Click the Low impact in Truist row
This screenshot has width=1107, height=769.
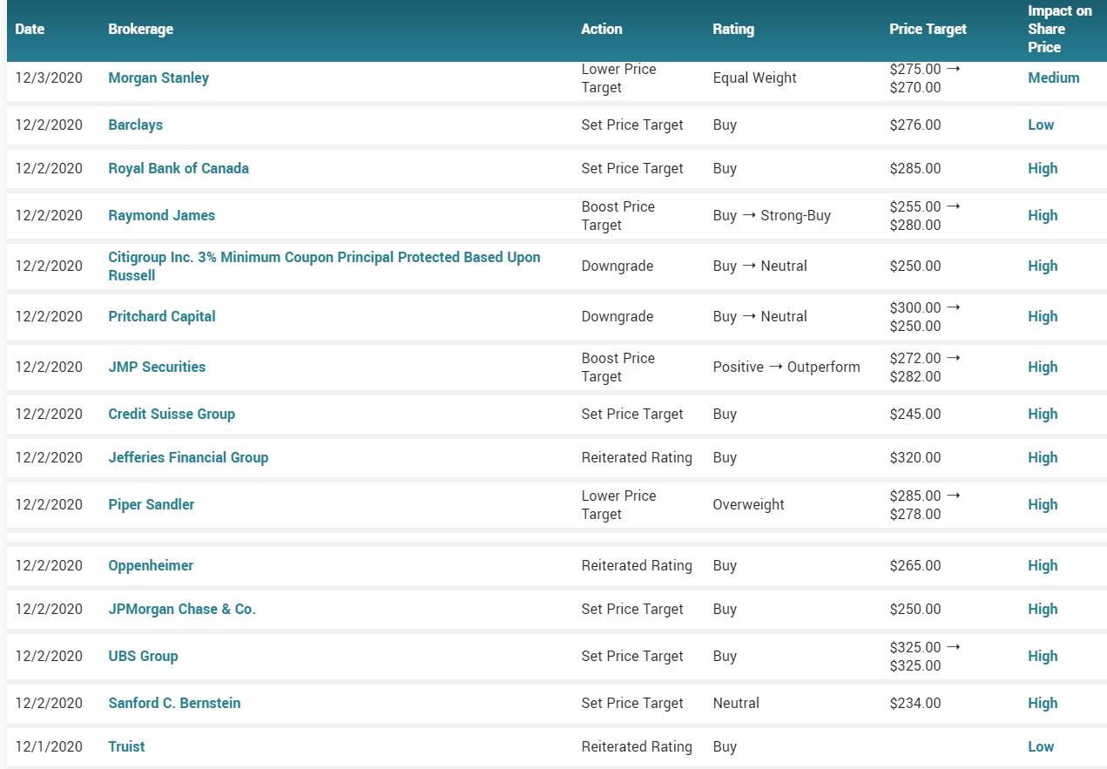tap(1041, 746)
